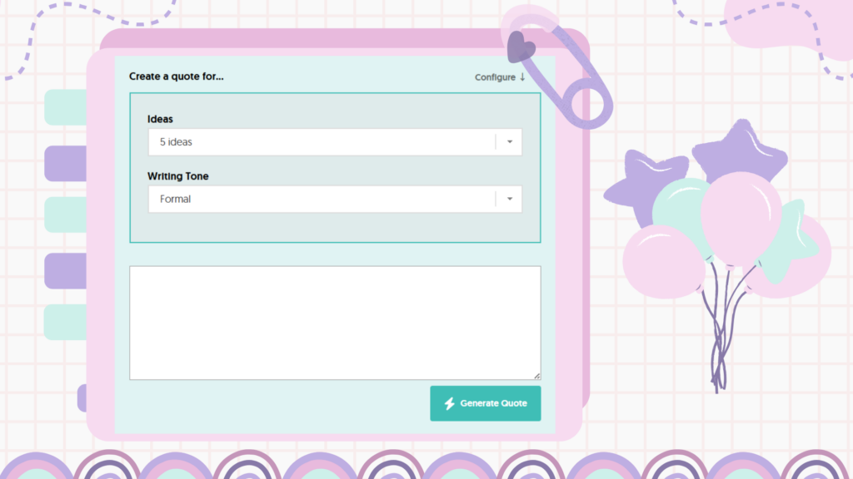Open the Writing Tone dropdown showing Formal
Screen dimensions: 853x479
point(335,199)
